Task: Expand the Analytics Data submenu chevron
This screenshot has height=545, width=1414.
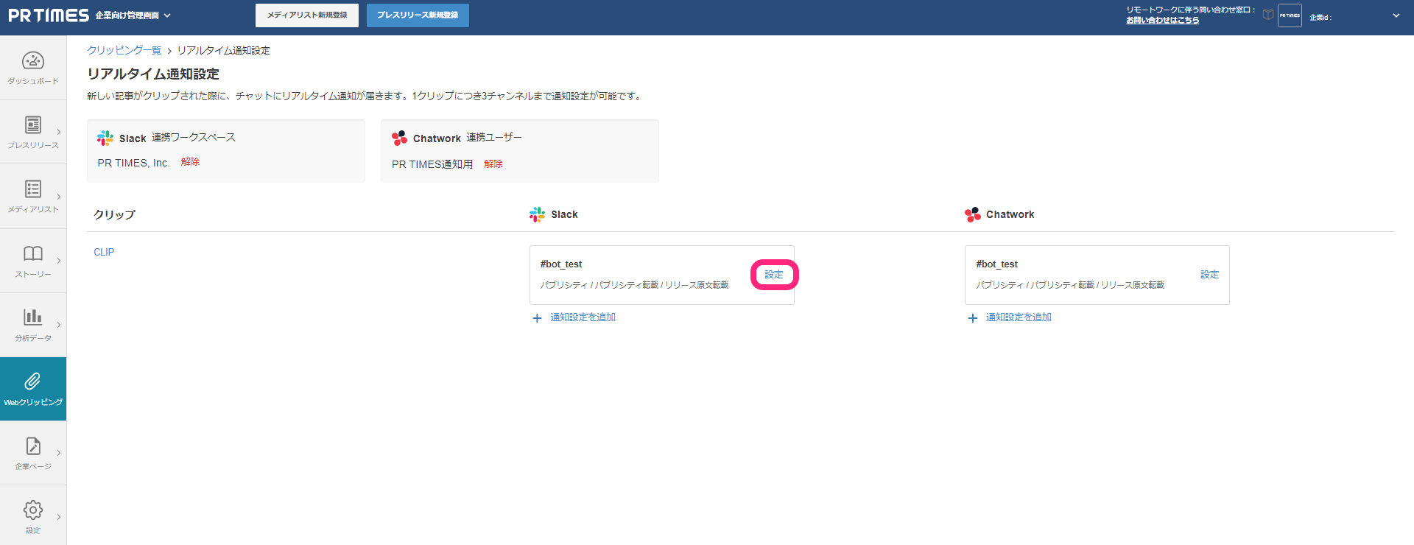Action: point(59,325)
